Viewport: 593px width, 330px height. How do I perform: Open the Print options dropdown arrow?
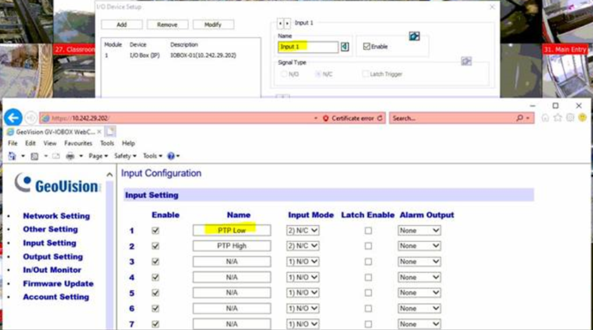pyautogui.click(x=81, y=156)
